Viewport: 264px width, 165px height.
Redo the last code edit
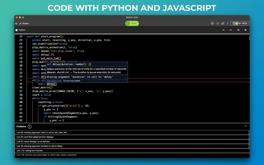point(231,30)
